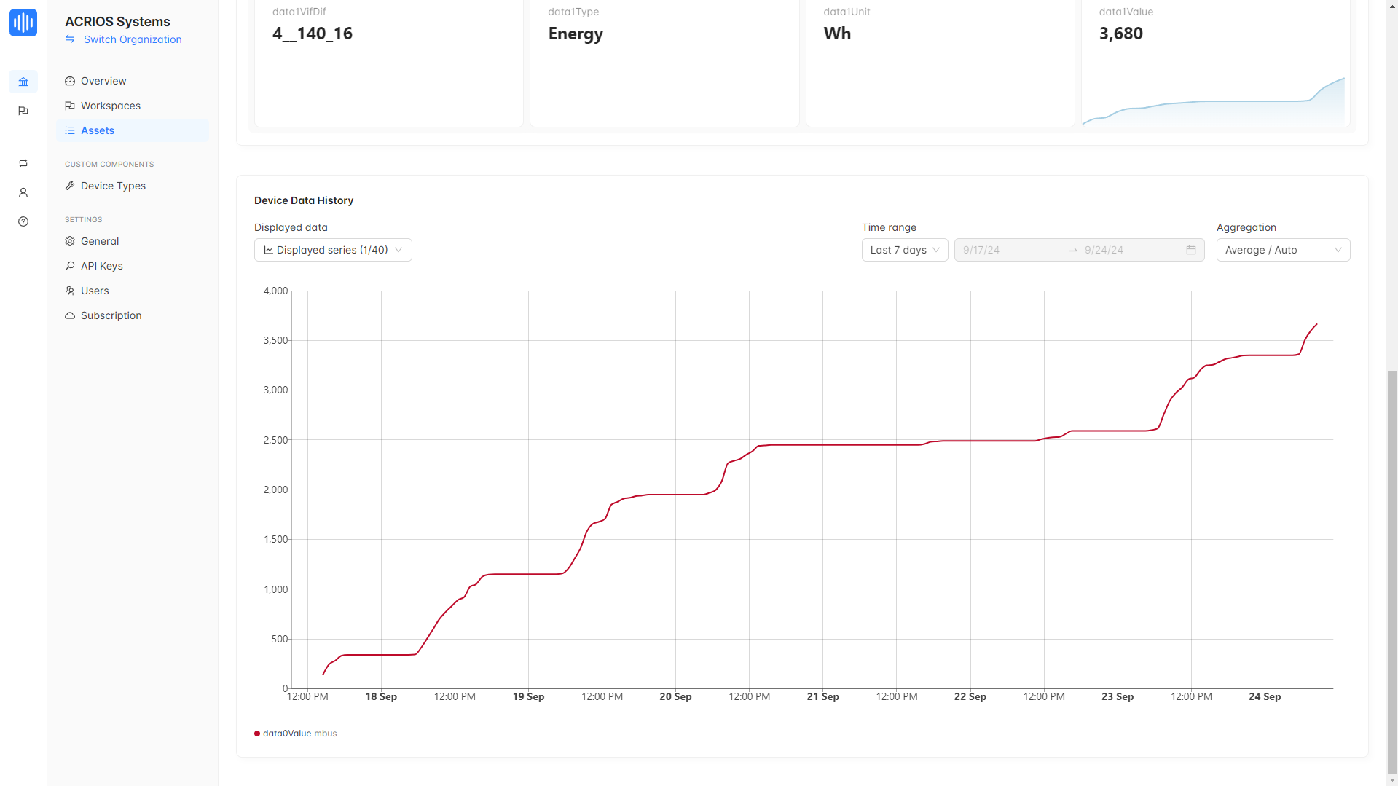Open the Subscription settings page

click(x=111, y=315)
